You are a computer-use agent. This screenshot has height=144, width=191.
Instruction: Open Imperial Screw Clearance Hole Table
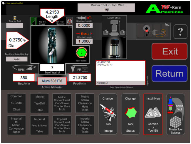point(85,125)
